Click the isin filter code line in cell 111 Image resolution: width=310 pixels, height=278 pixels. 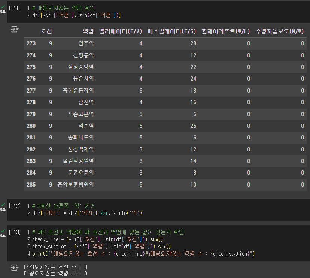76,15
